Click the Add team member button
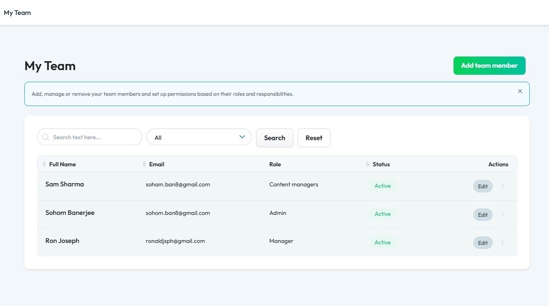The width and height of the screenshot is (549, 306). coord(489,66)
